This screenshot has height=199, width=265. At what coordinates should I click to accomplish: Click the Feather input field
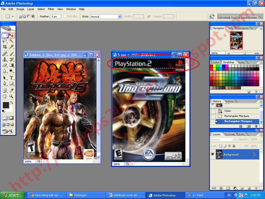tap(56, 16)
